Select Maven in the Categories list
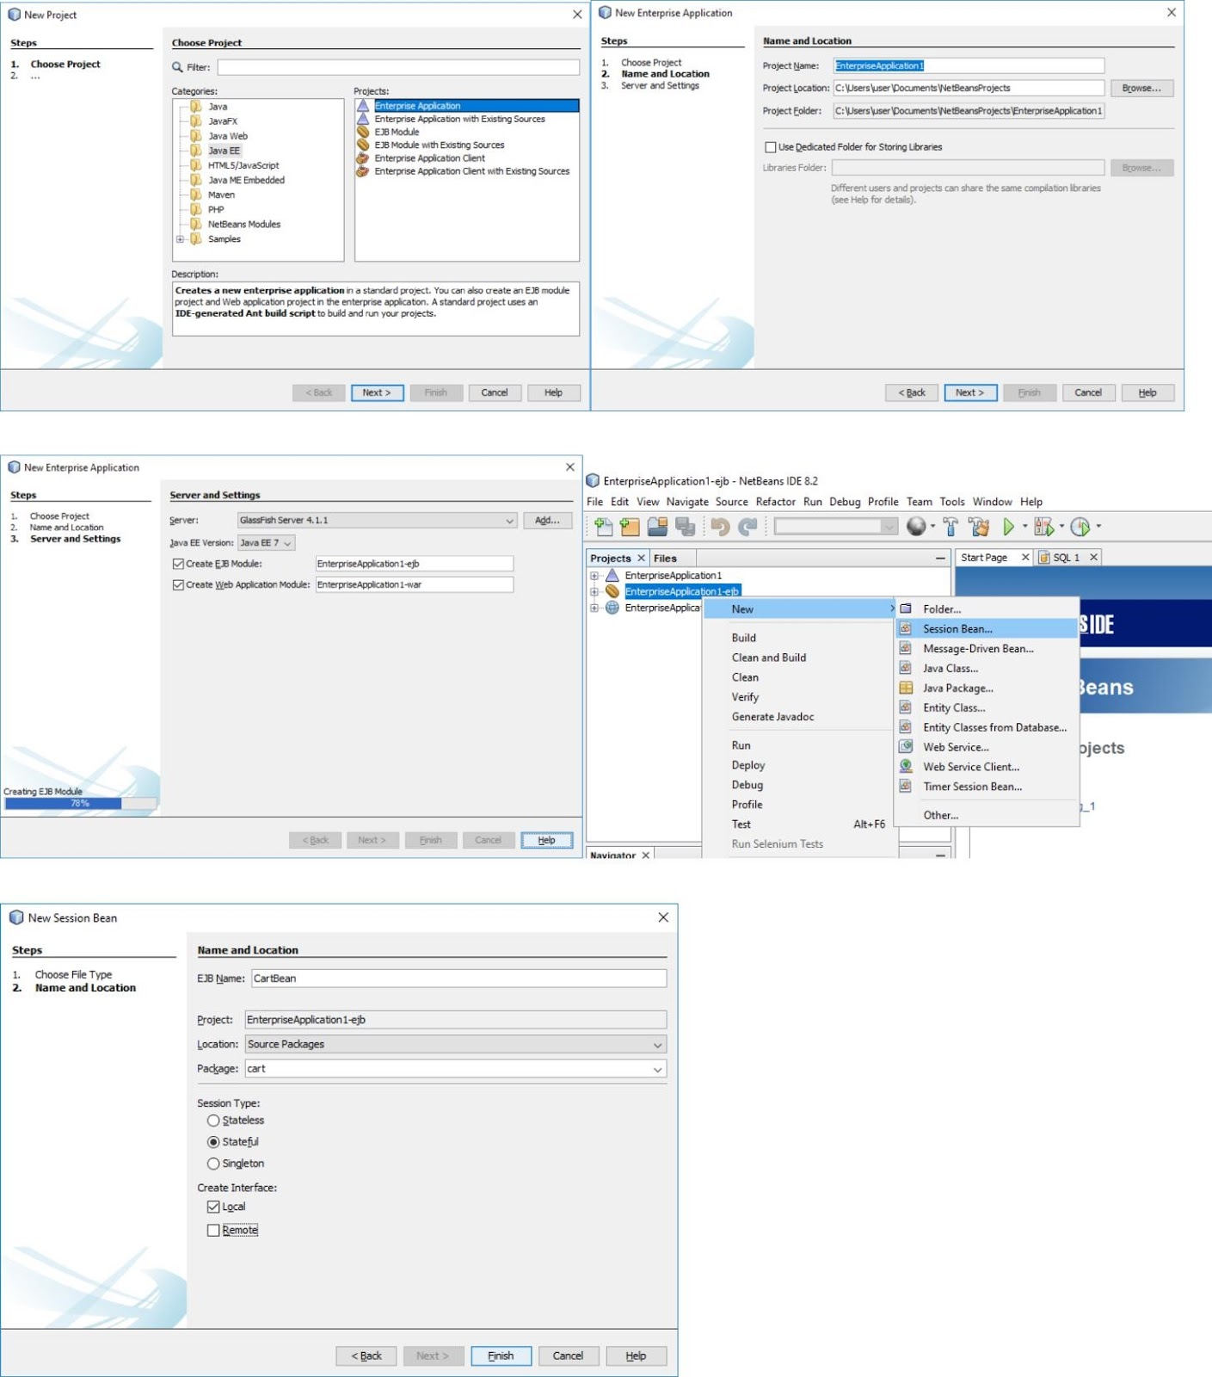 221,195
